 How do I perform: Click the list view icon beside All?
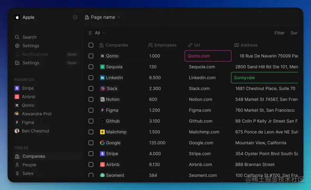pos(90,33)
